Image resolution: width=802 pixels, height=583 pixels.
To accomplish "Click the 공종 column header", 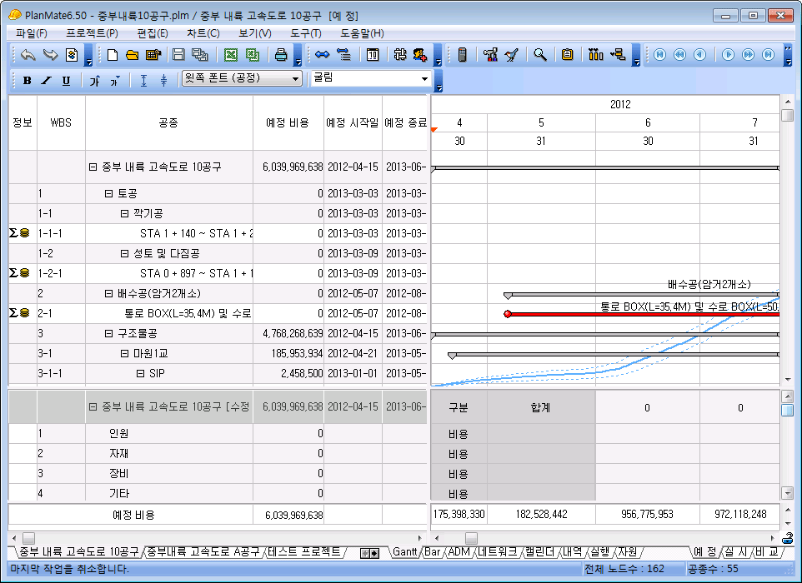I will tap(168, 123).
